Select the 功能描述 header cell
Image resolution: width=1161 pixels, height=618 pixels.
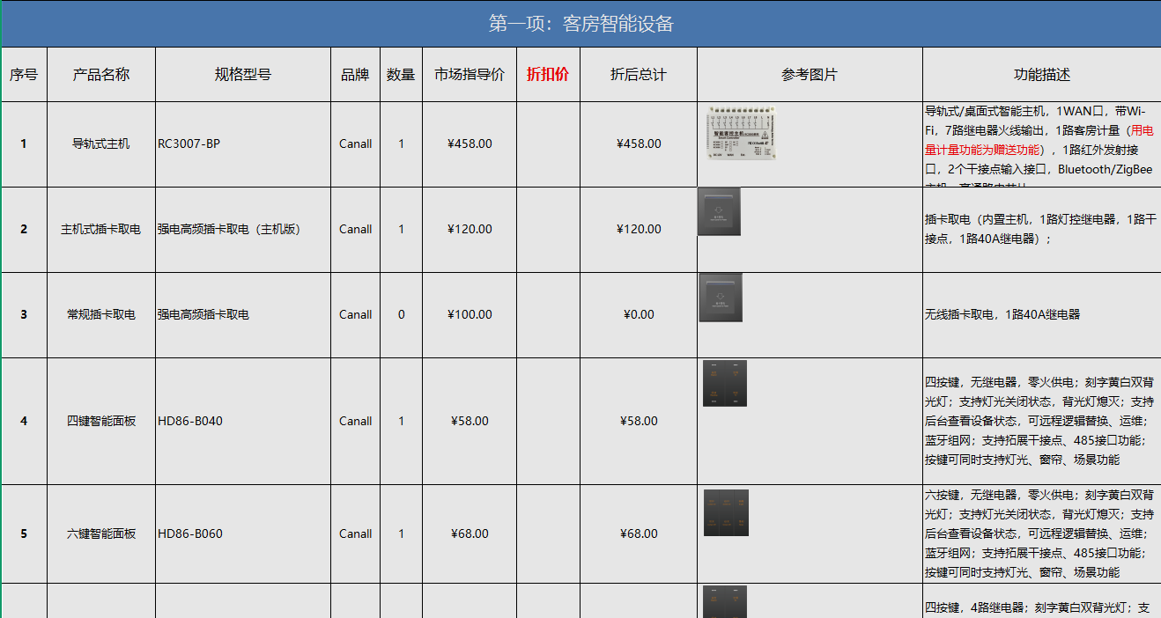pyautogui.click(x=1041, y=75)
